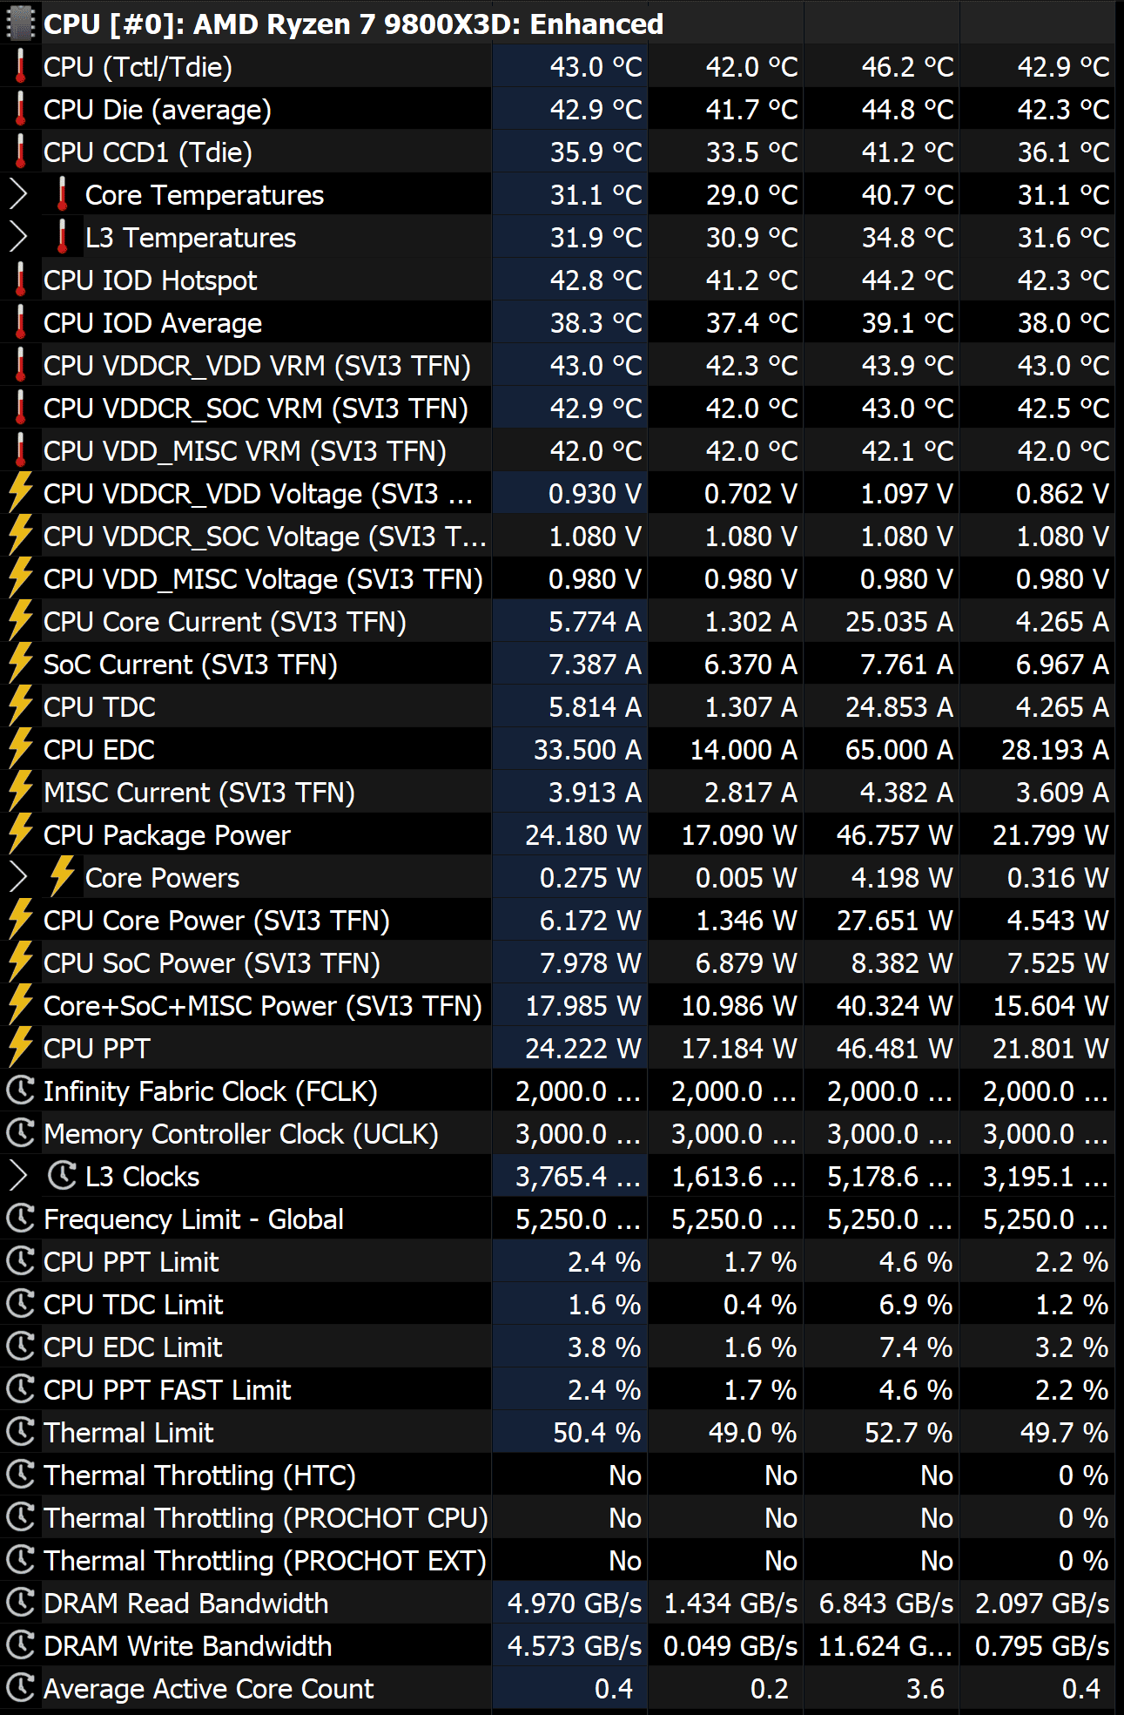
Task: Expand the Core Temperatures group
Action: click(x=18, y=195)
